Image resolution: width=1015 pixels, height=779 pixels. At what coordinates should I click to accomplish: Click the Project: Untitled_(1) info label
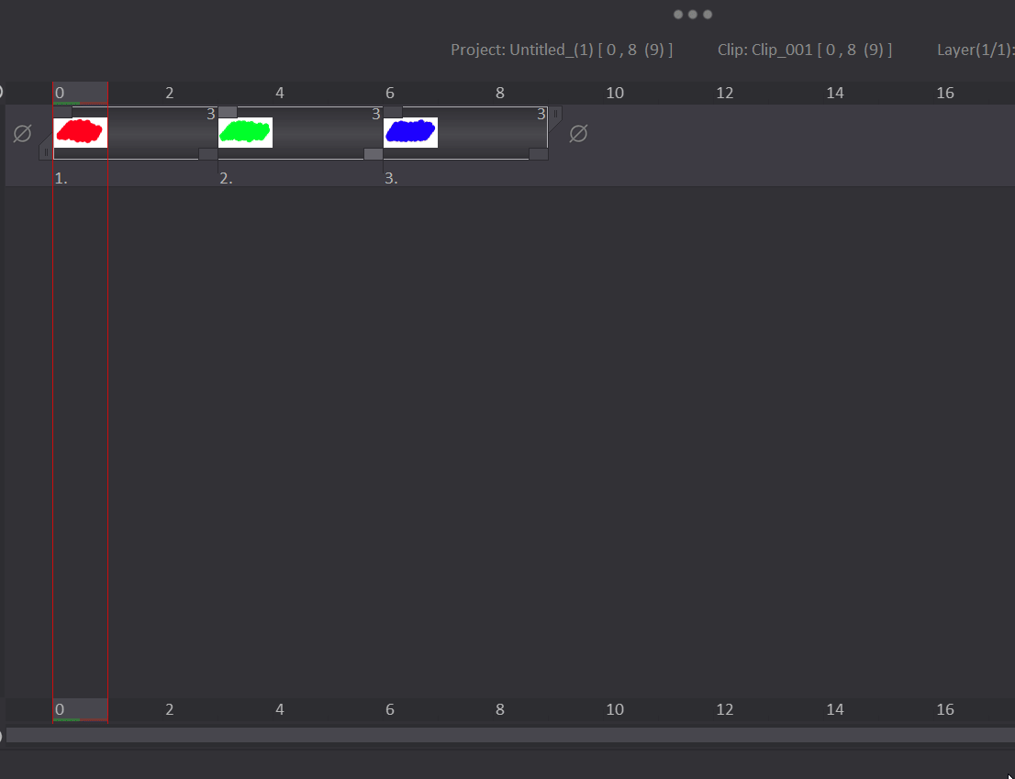pos(562,50)
